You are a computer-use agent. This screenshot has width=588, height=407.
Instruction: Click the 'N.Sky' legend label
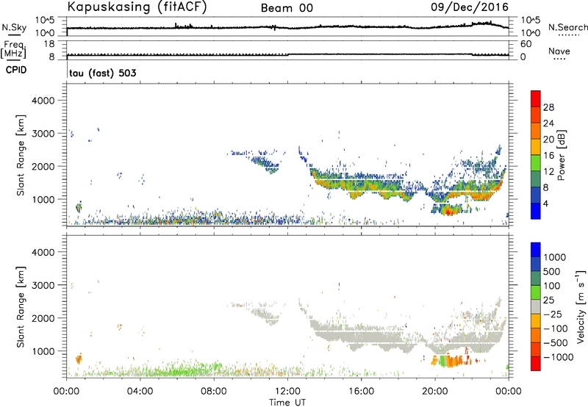click(x=14, y=27)
